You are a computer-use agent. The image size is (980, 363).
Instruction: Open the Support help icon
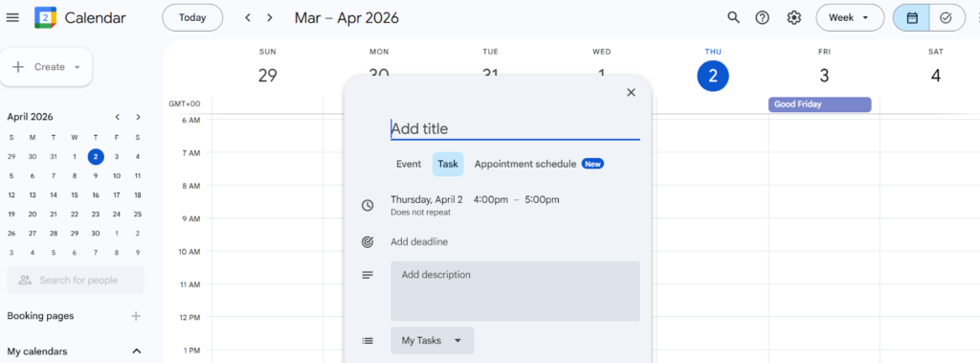click(762, 17)
